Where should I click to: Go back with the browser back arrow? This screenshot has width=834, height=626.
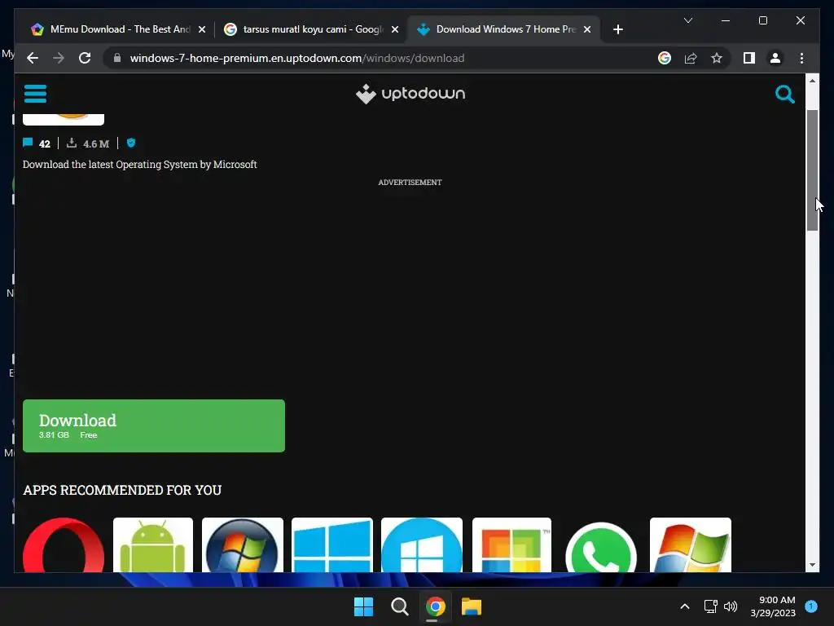(33, 58)
